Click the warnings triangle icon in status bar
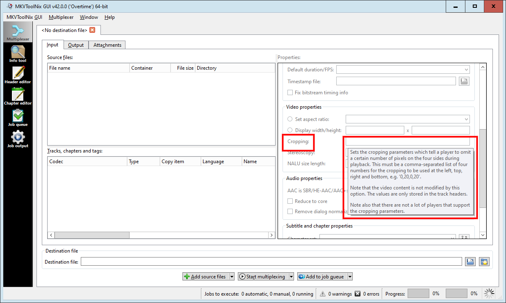Viewport: 506px width, 303px height. click(323, 294)
